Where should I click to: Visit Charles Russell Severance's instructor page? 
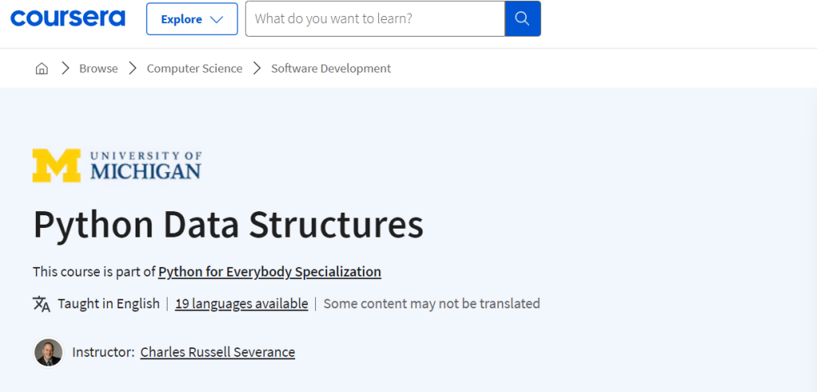tap(217, 352)
